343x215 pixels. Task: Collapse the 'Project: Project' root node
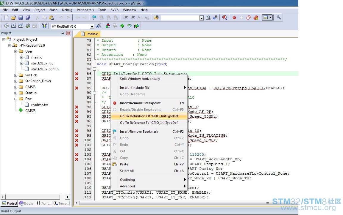point(4,39)
